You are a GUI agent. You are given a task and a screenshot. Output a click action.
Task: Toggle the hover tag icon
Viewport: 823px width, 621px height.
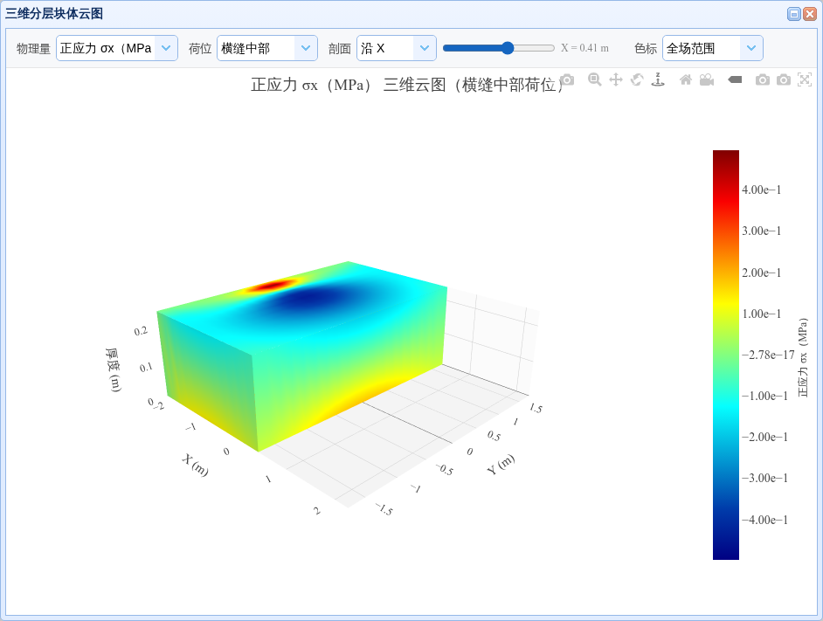tap(735, 79)
